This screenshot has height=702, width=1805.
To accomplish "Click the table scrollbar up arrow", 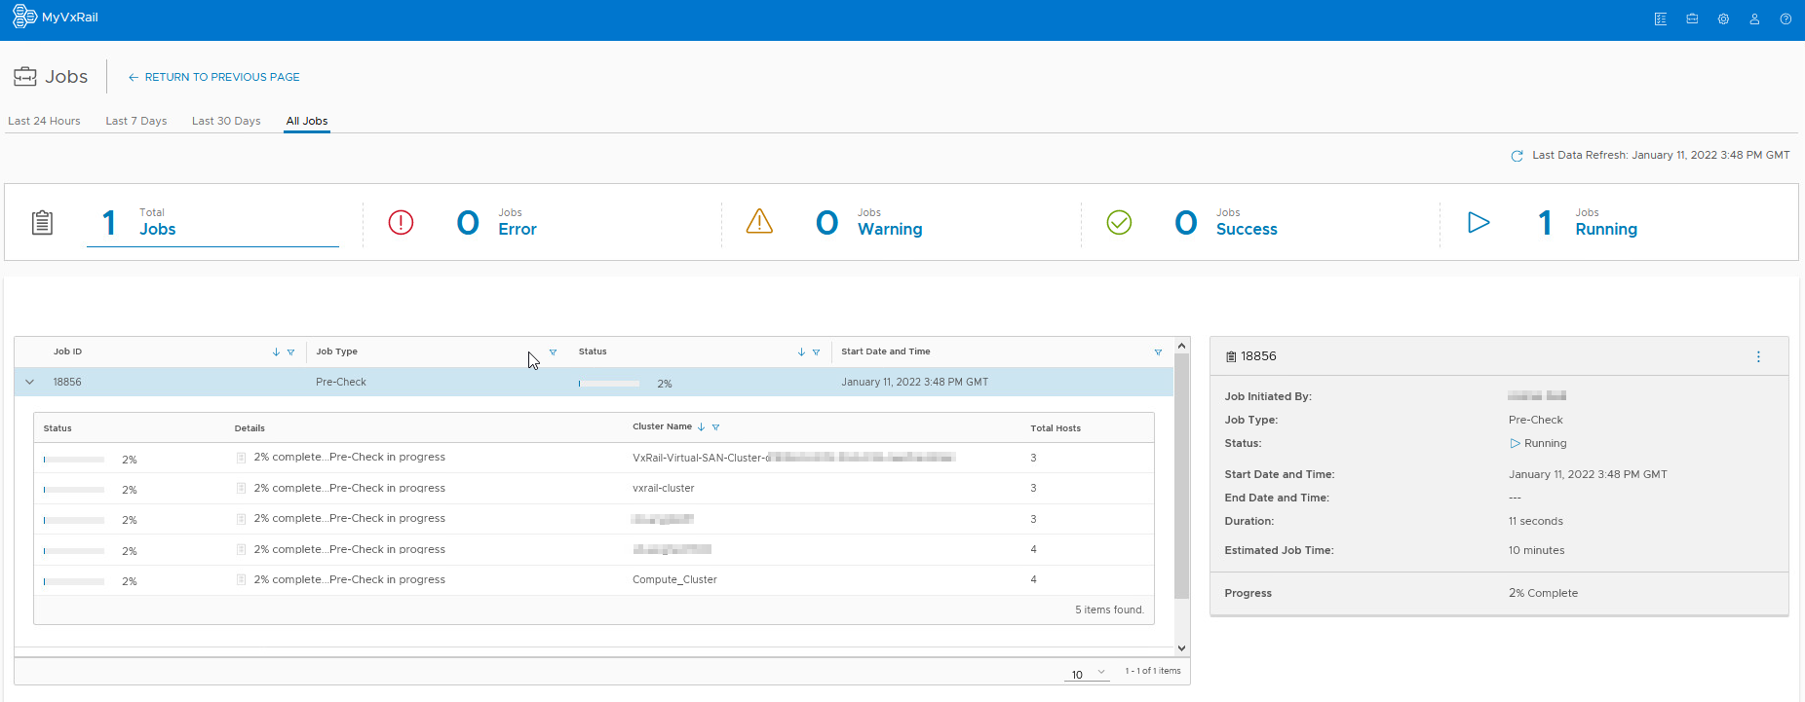I will click(x=1181, y=346).
